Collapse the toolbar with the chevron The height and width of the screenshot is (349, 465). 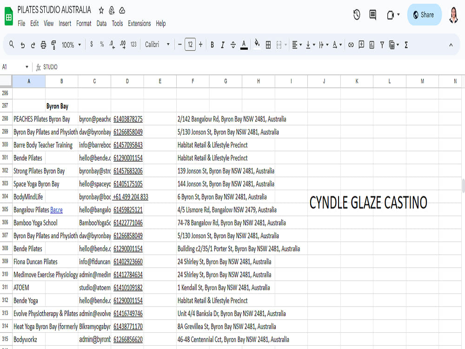pyautogui.click(x=451, y=45)
